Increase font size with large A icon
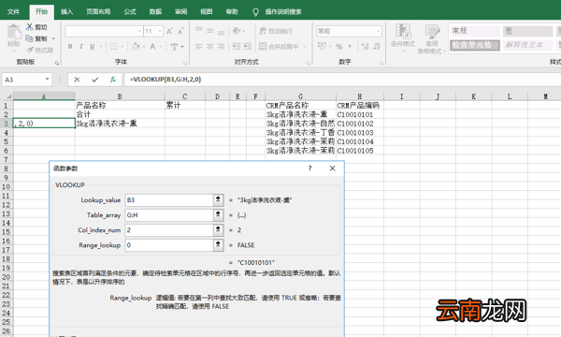Screen dimensions: 561x337 (169, 31)
